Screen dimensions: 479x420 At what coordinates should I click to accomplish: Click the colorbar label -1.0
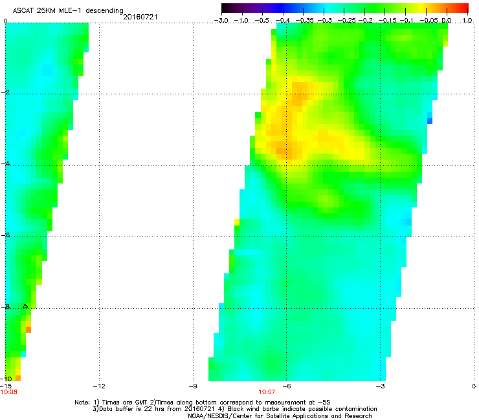[x=241, y=21]
